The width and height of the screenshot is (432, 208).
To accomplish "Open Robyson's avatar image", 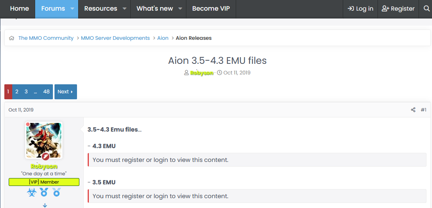I will pyautogui.click(x=44, y=140).
